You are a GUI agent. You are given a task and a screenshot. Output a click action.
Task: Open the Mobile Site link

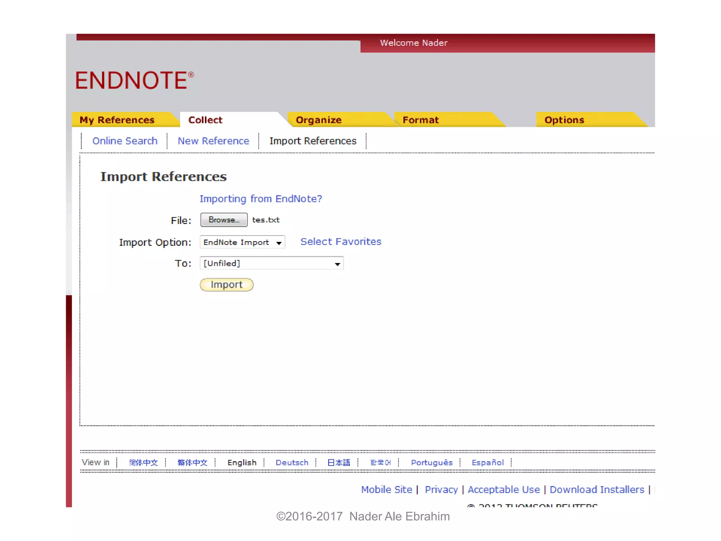(387, 490)
